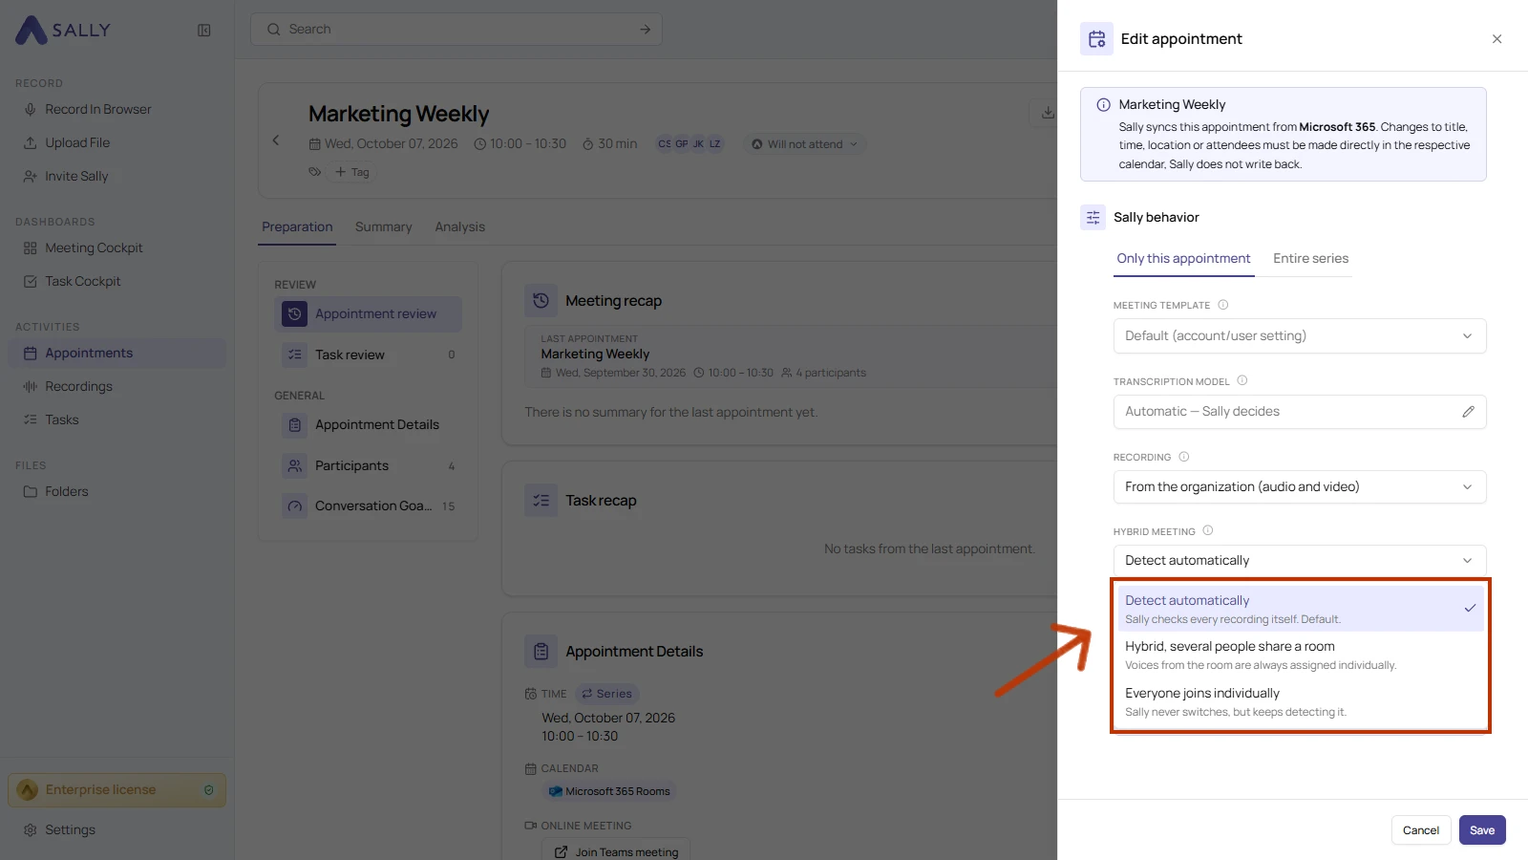The height and width of the screenshot is (860, 1528).
Task: Show Hybrid Meeting info tooltip icon
Action: tap(1207, 530)
